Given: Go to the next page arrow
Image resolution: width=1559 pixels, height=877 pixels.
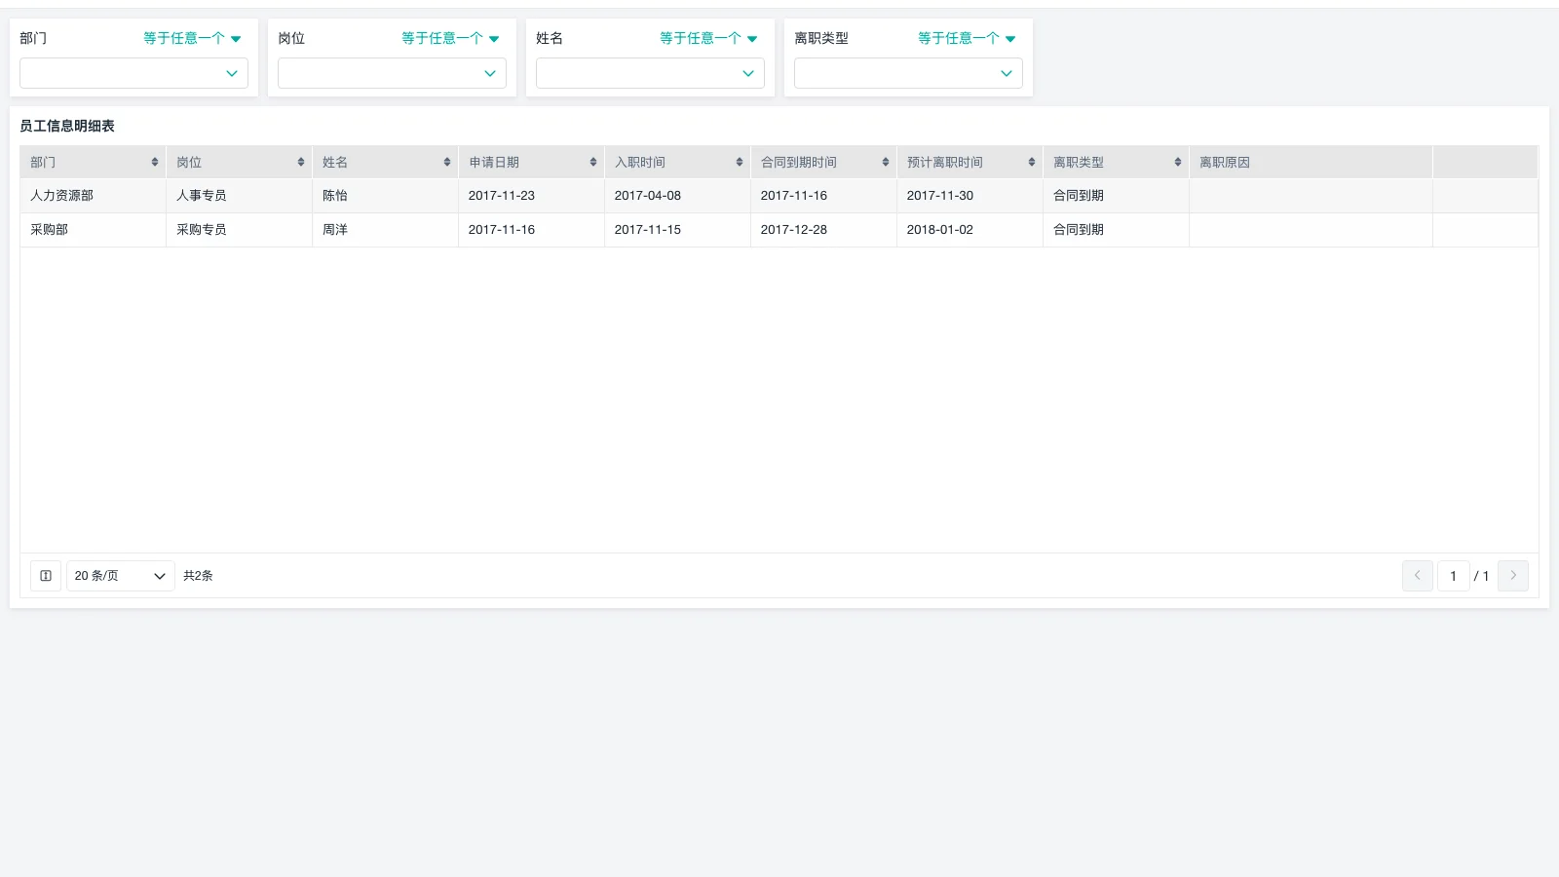Looking at the screenshot, I should pos(1513,576).
